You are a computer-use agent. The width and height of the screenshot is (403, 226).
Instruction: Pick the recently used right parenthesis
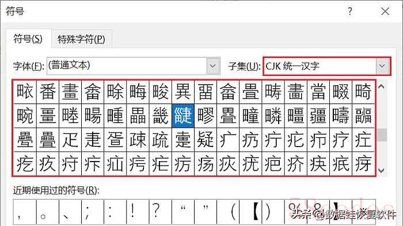[x=273, y=212]
